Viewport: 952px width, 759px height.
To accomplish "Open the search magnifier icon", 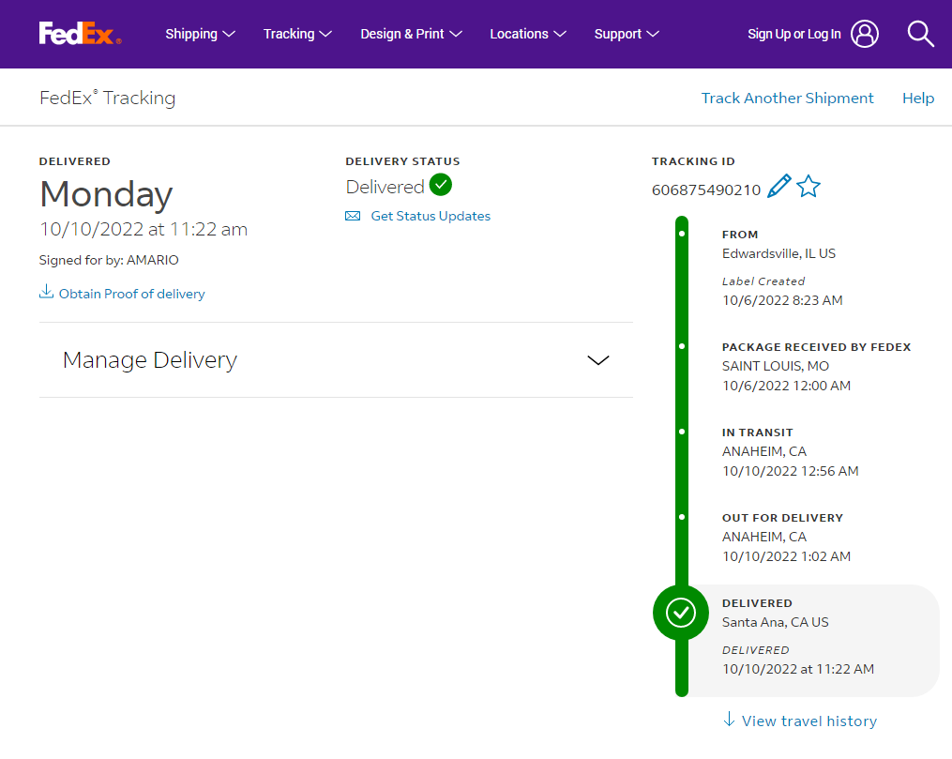I will point(920,34).
